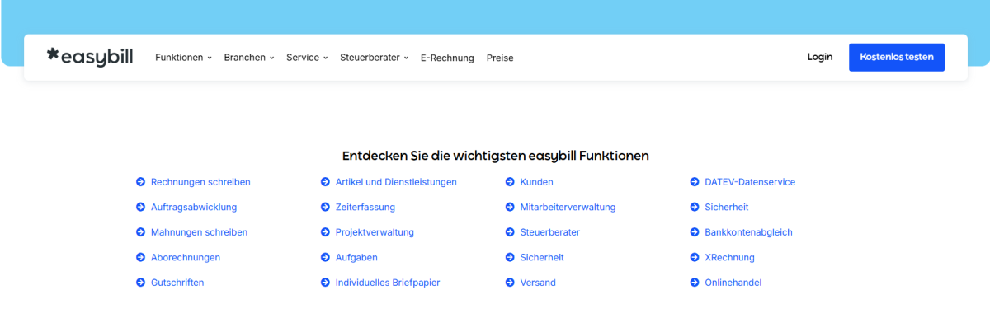Click arrow icon next to Projektverwaltung

325,232
